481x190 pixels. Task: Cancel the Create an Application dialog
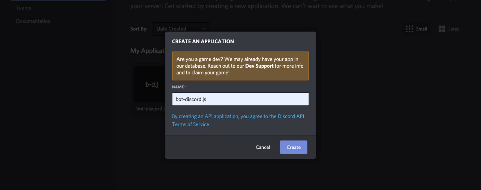tap(263, 147)
